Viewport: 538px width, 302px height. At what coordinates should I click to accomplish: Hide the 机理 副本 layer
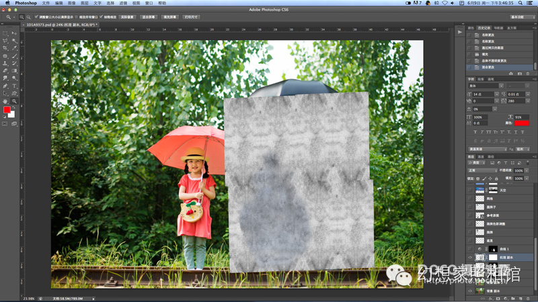[x=470, y=258]
